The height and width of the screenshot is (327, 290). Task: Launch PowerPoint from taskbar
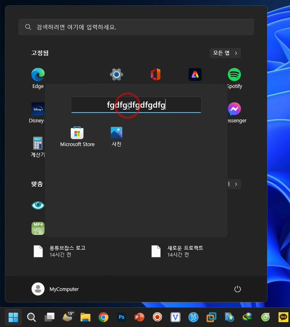tap(139, 317)
